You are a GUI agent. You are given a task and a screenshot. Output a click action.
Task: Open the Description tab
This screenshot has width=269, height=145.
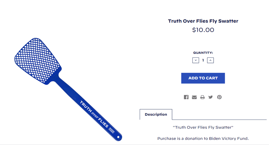156,114
